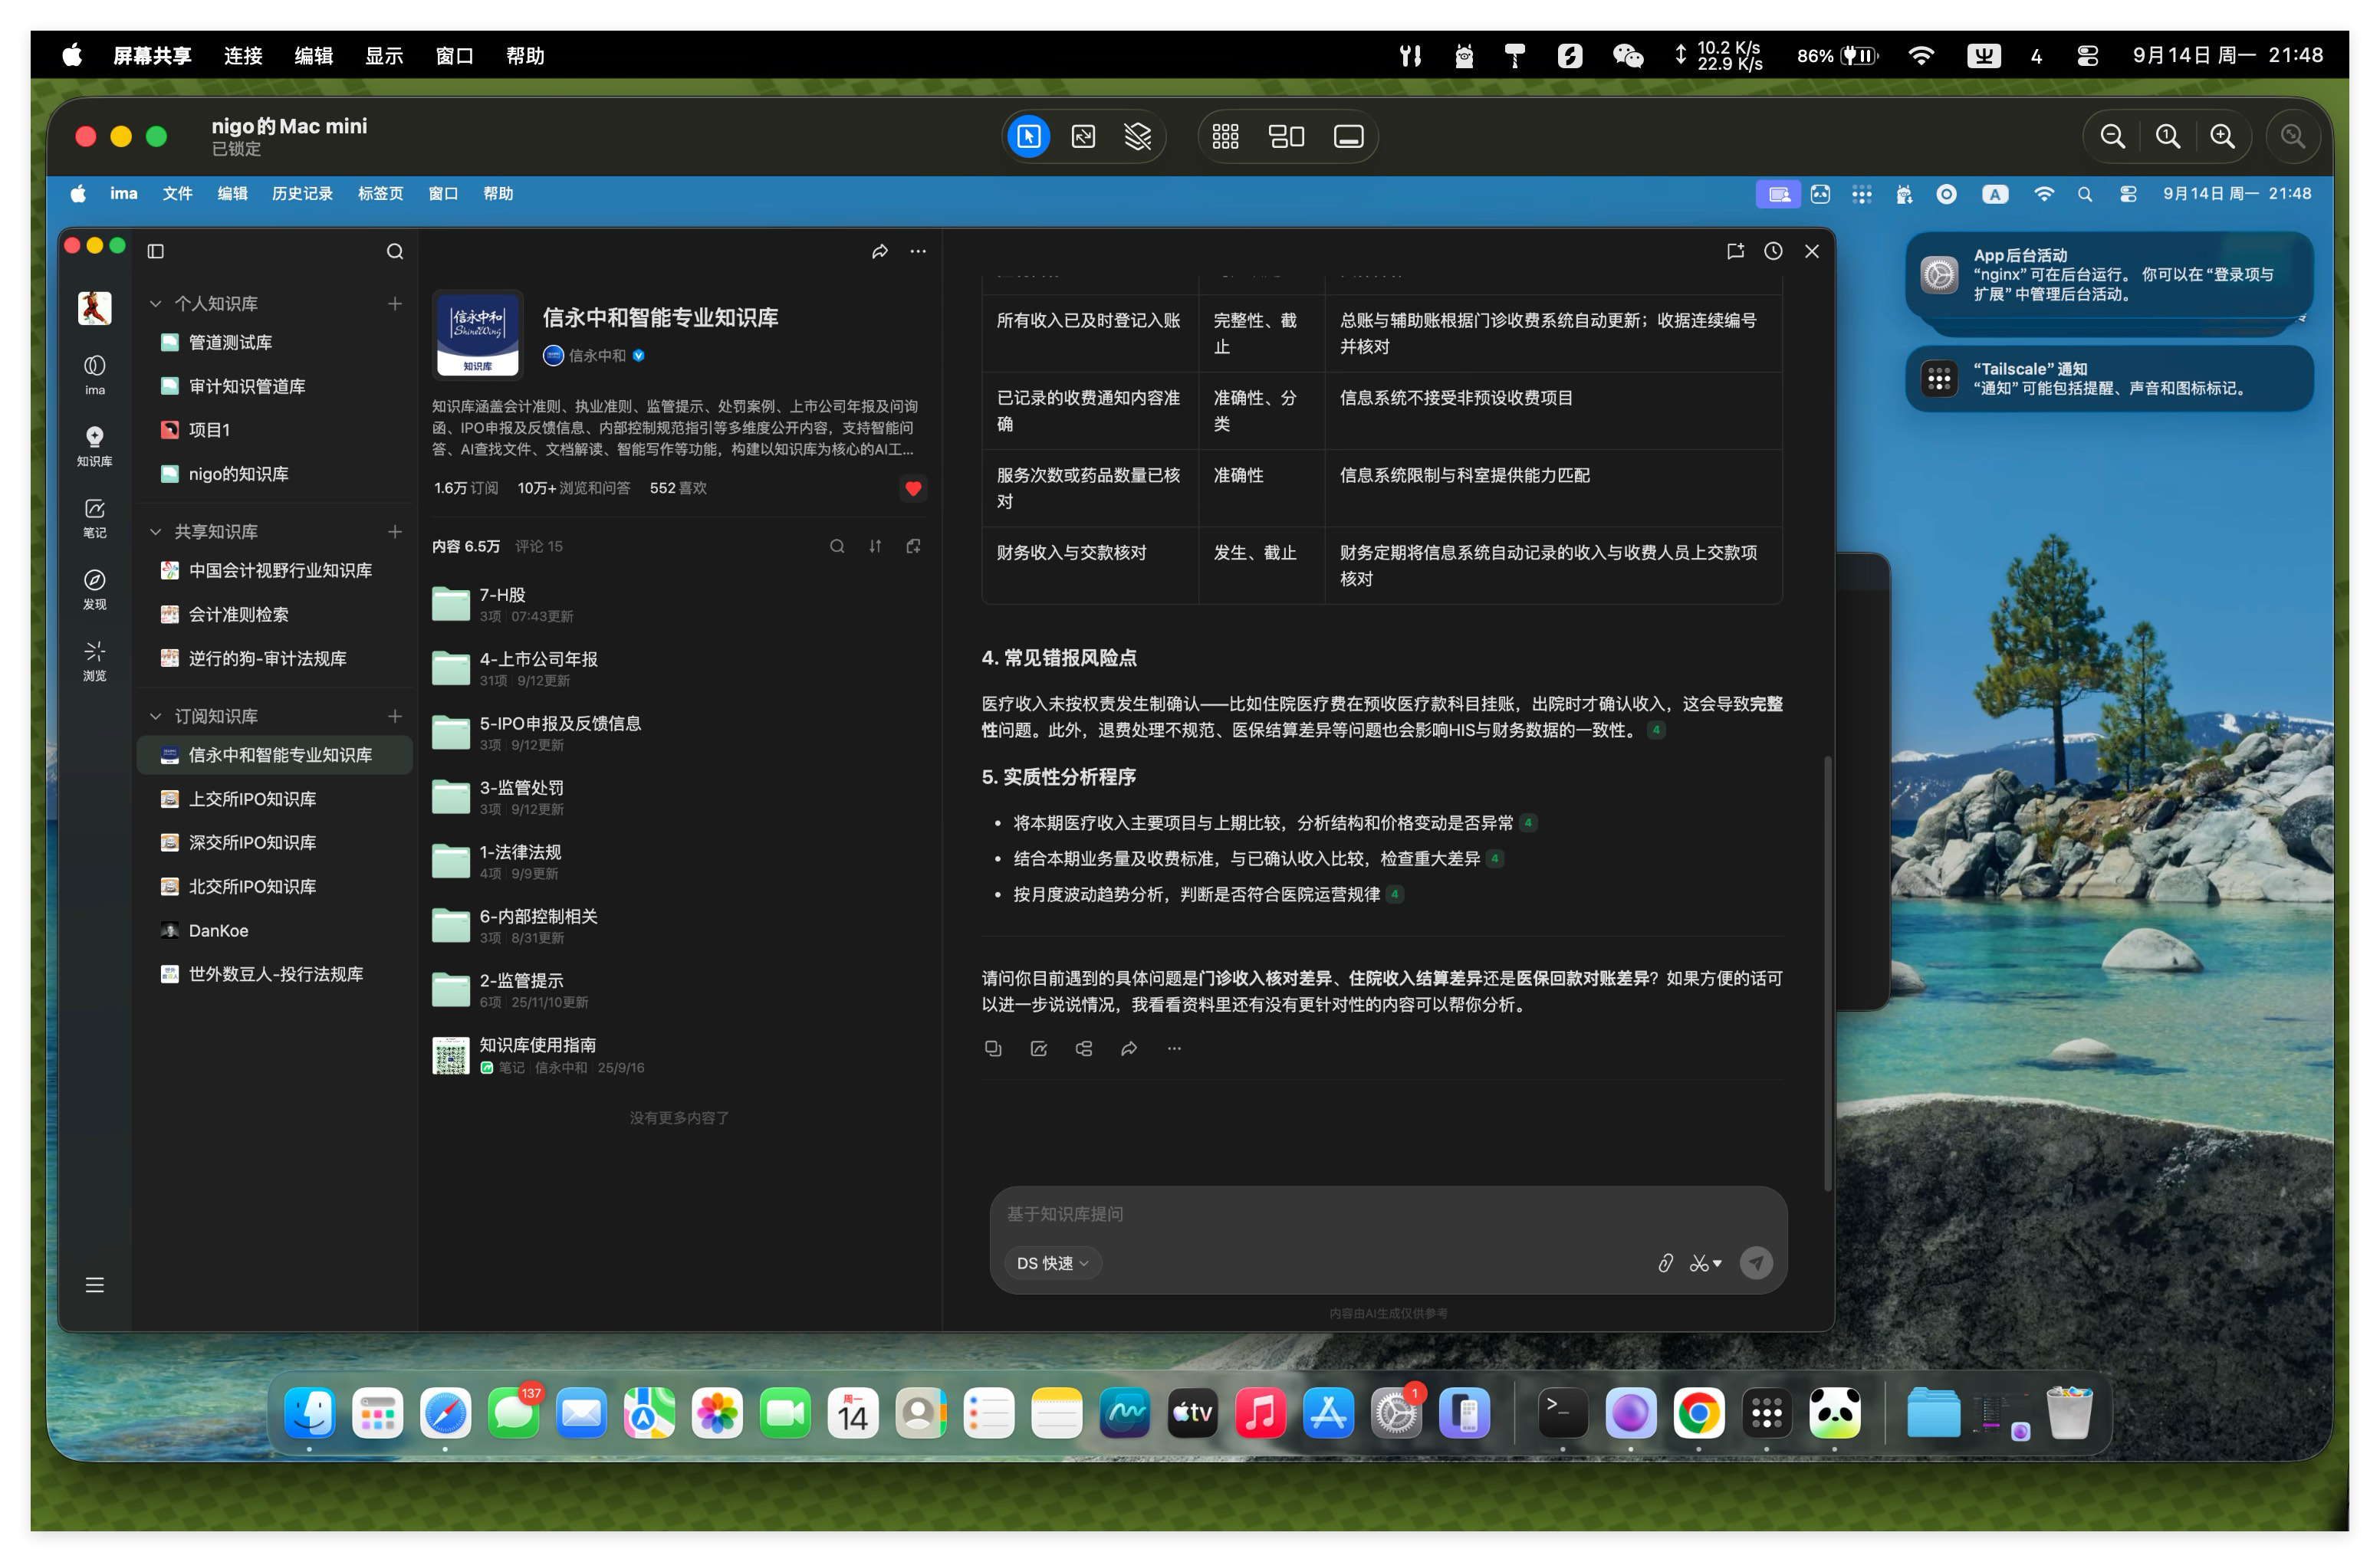
Task: Zoom in the remote screen
Action: click(x=2222, y=136)
